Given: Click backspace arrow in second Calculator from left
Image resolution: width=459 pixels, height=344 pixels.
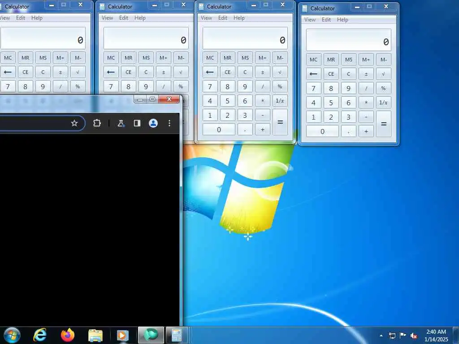Looking at the screenshot, I should (111, 72).
